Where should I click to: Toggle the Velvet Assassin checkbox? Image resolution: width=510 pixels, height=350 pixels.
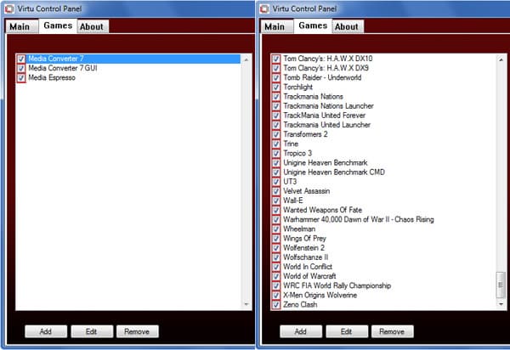tap(275, 191)
